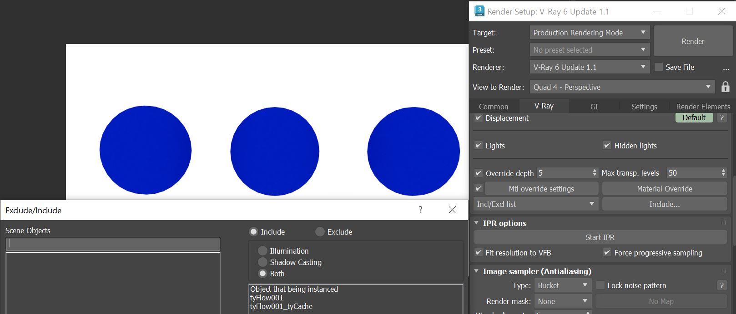Click the help question mark beside Default
The height and width of the screenshot is (314, 736).
721,118
